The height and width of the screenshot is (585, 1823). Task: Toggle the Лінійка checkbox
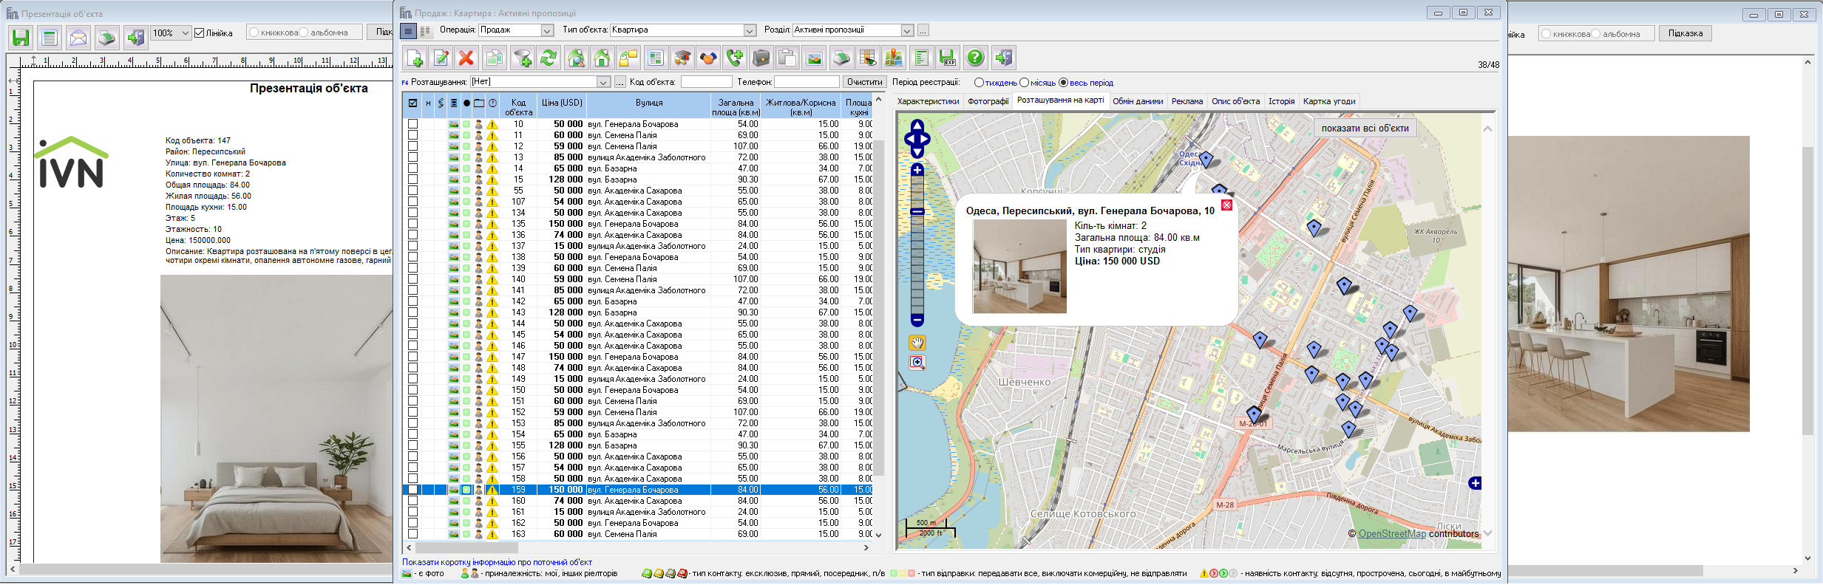click(199, 33)
